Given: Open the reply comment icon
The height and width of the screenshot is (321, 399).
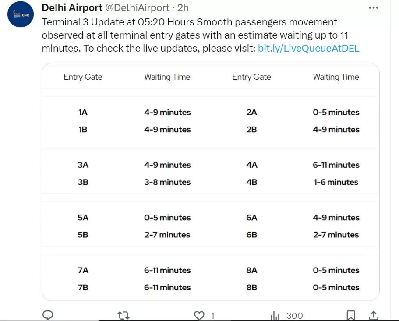Looking at the screenshot, I should [48, 315].
